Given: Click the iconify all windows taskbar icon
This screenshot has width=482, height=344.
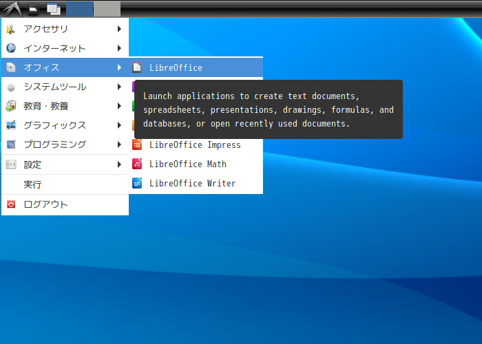Looking at the screenshot, I should pyautogui.click(x=54, y=9).
